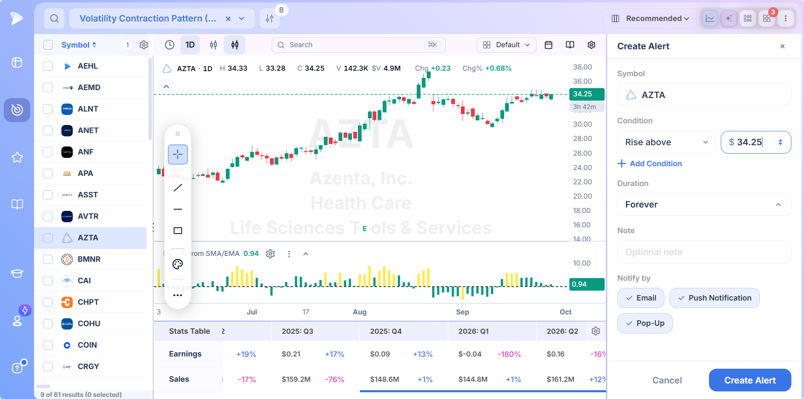The image size is (804, 399).
Task: Open the search icon in top bar
Action: point(54,19)
